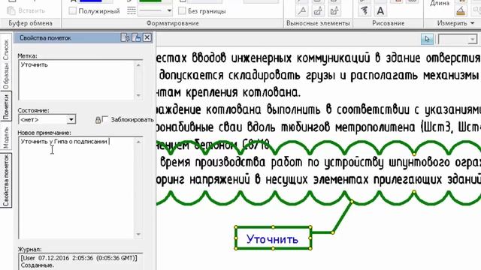
Task: Click the line mentioning 'тюбингов метрополитена'
Action: (319, 127)
